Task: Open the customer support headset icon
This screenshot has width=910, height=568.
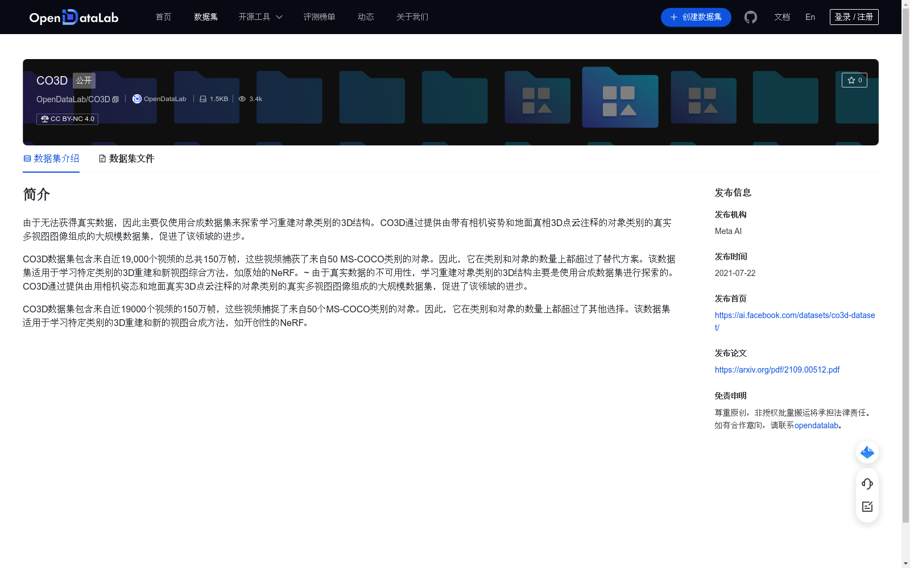Action: tap(867, 483)
